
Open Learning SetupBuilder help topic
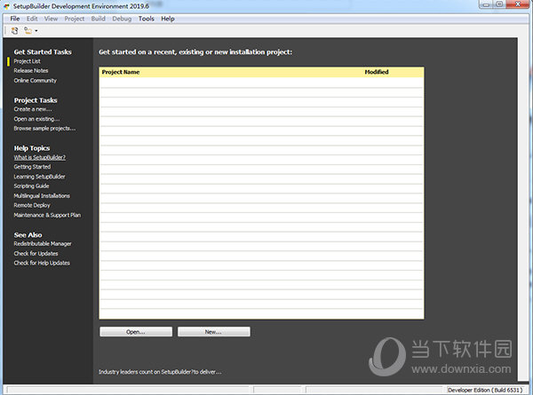[39, 177]
